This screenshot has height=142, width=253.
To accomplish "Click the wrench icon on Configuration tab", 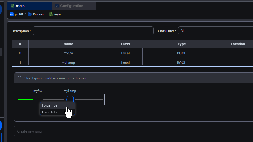I will 57,6.
